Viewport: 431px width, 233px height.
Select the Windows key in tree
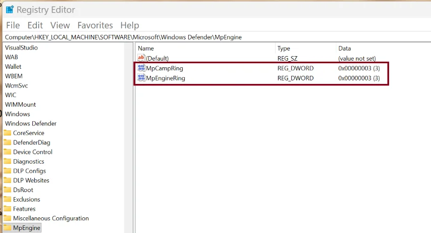tap(18, 114)
